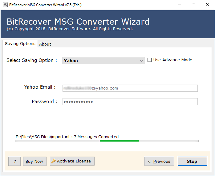Click the conversion progress bar
The height and width of the screenshot is (176, 215).
click(x=107, y=141)
